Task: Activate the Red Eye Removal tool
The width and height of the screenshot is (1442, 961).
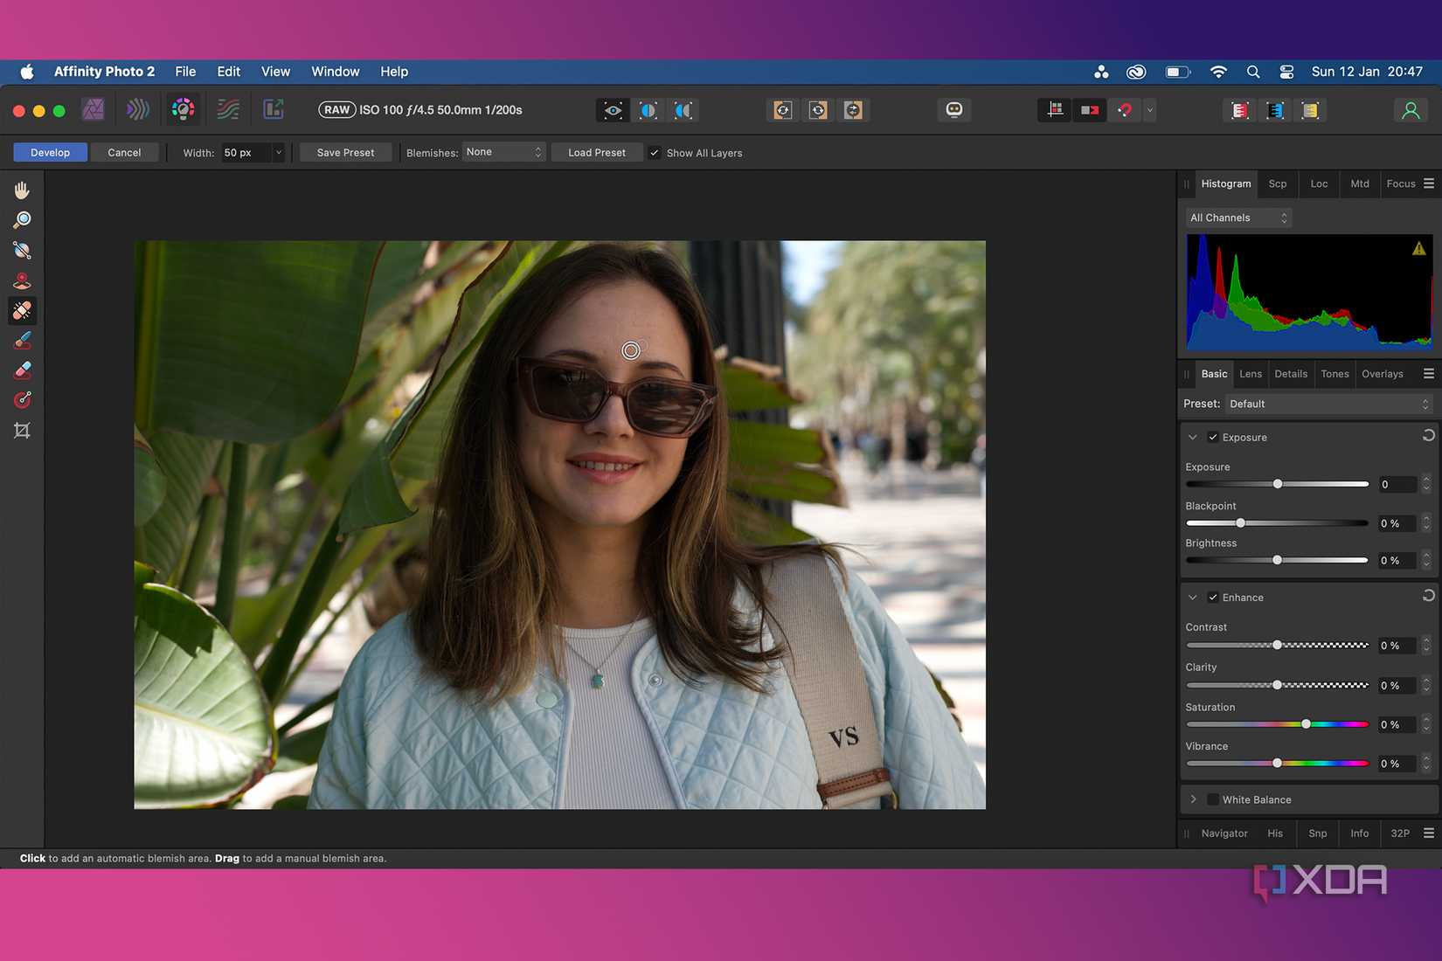Action: [x=22, y=280]
